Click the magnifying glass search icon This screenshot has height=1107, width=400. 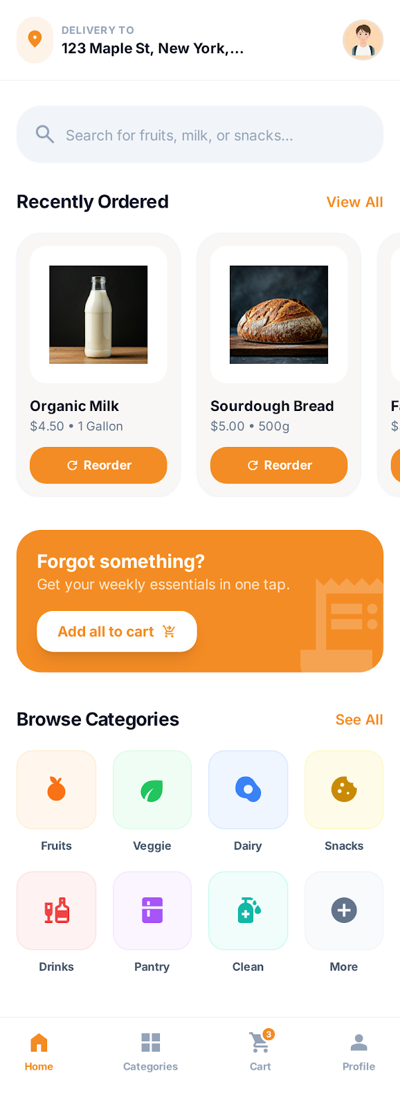click(44, 134)
